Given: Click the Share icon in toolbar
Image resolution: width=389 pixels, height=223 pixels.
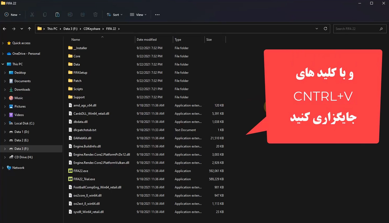Looking at the screenshot, I should coord(83,15).
